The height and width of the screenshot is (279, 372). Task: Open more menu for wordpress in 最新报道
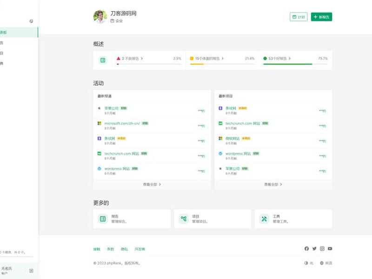tap(201, 171)
